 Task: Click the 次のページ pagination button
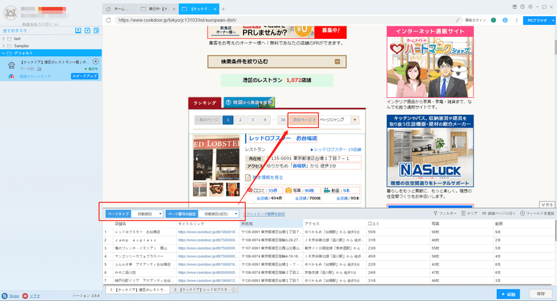click(303, 120)
